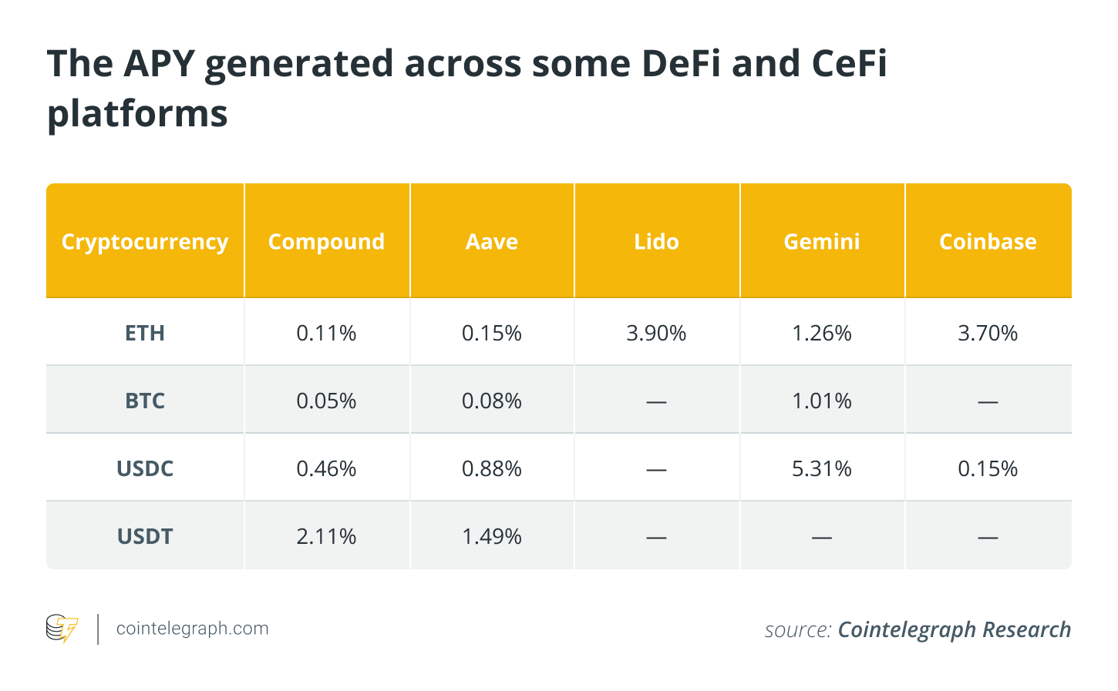The height and width of the screenshot is (691, 1118).
Task: Select the BTC row label
Action: coord(145,401)
